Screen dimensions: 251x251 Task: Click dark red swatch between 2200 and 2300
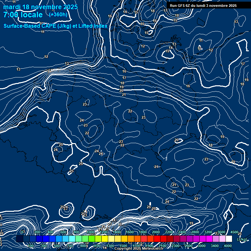170,239
